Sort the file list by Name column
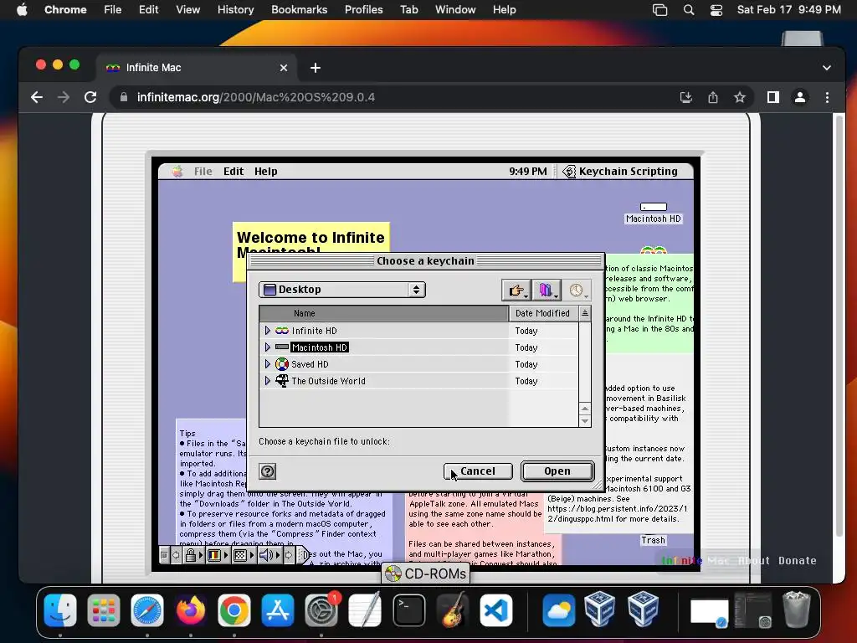857x643 pixels. click(x=383, y=313)
